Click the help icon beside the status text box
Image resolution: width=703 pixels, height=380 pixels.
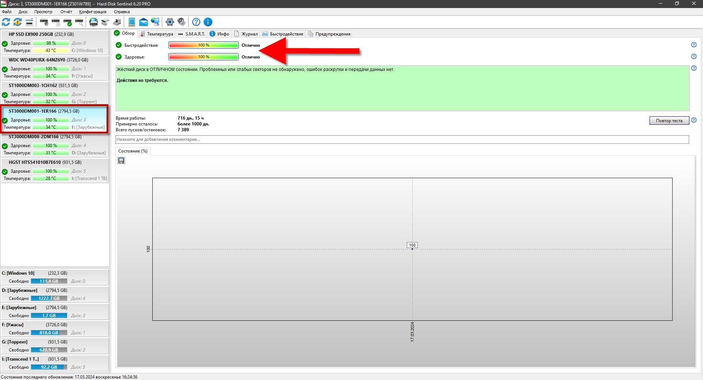[693, 68]
